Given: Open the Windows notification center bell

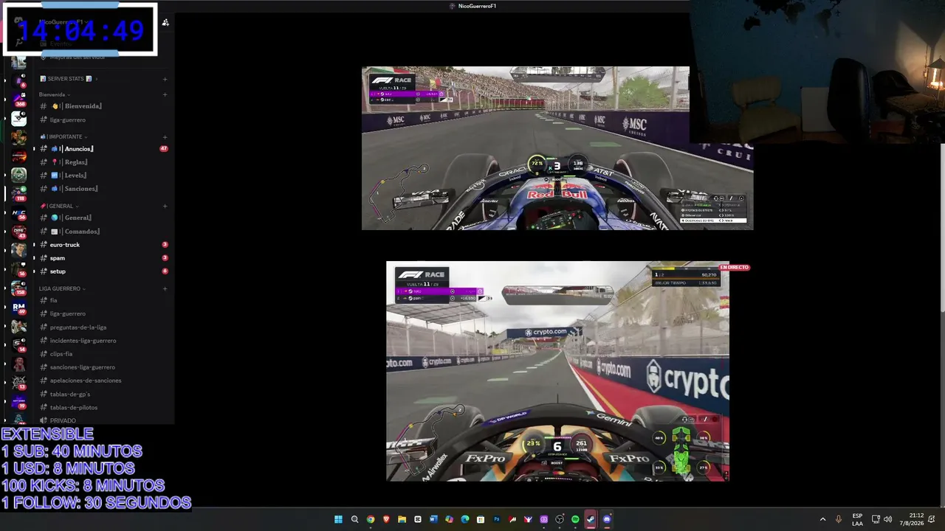Looking at the screenshot, I should (932, 519).
